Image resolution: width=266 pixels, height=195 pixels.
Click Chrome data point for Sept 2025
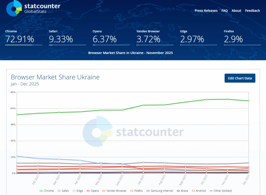click(x=185, y=102)
